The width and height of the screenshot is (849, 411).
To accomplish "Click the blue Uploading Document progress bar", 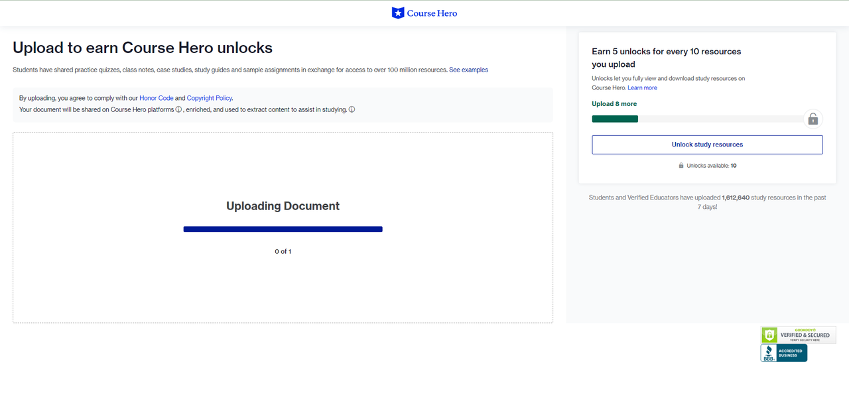I will [283, 229].
